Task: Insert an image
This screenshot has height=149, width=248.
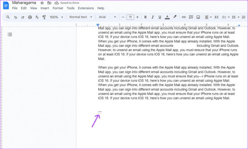Action: pyautogui.click(x=198, y=17)
